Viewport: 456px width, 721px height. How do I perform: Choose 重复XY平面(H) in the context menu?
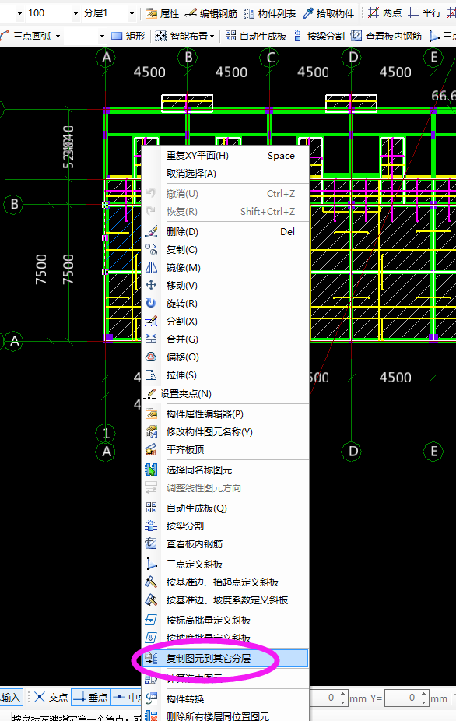coord(225,156)
